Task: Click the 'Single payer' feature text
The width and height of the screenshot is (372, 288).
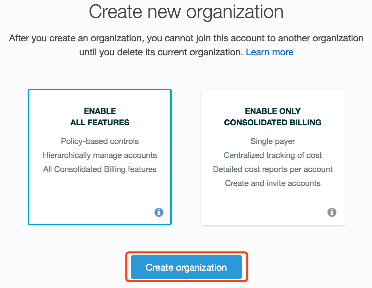Action: (x=272, y=141)
